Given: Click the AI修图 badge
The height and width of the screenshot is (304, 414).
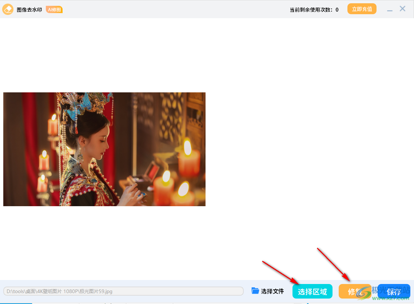Looking at the screenshot, I should point(54,10).
